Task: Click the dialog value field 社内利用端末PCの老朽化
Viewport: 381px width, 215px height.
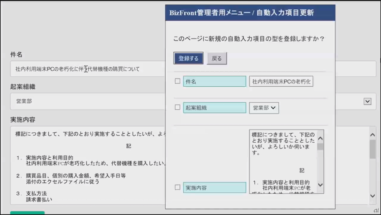Action: 281,81
